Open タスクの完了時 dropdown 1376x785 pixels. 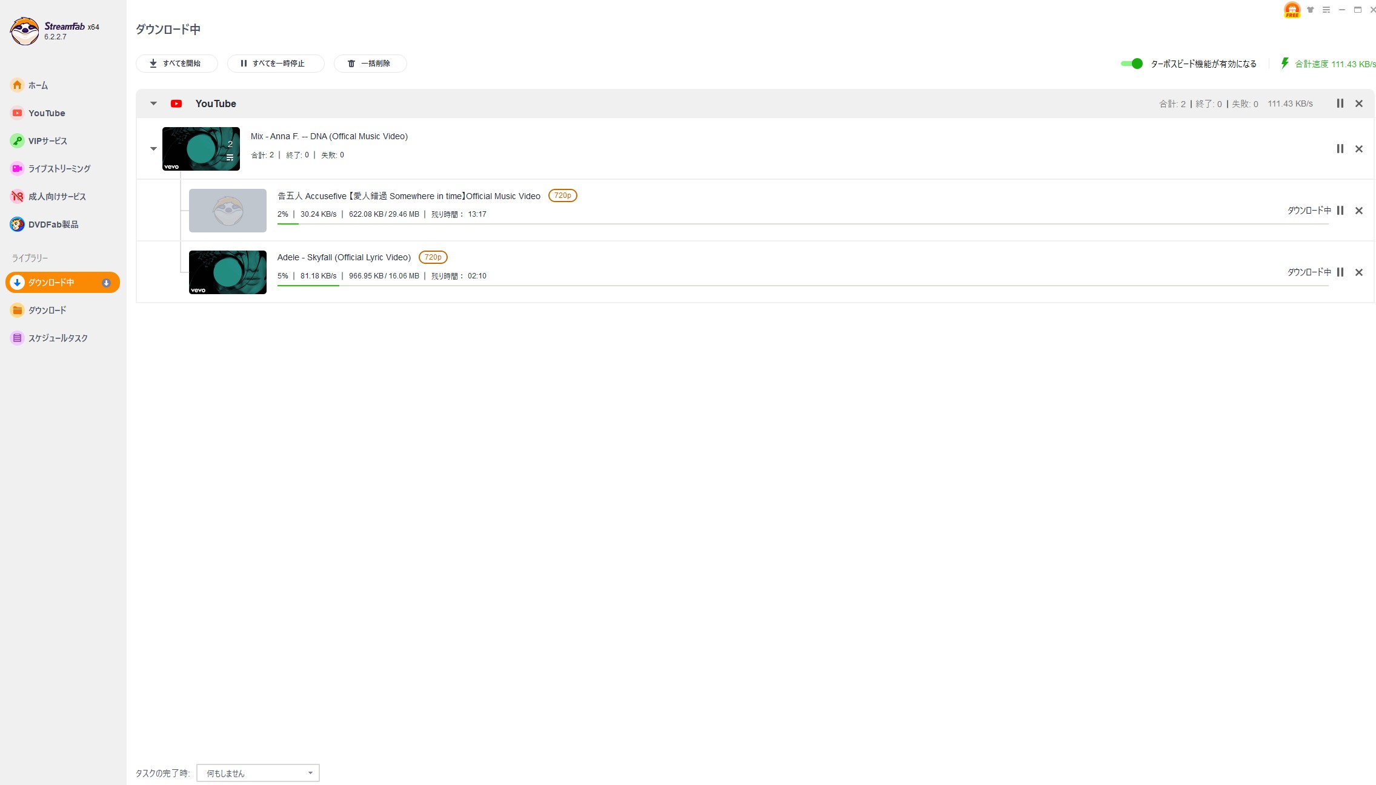[258, 773]
